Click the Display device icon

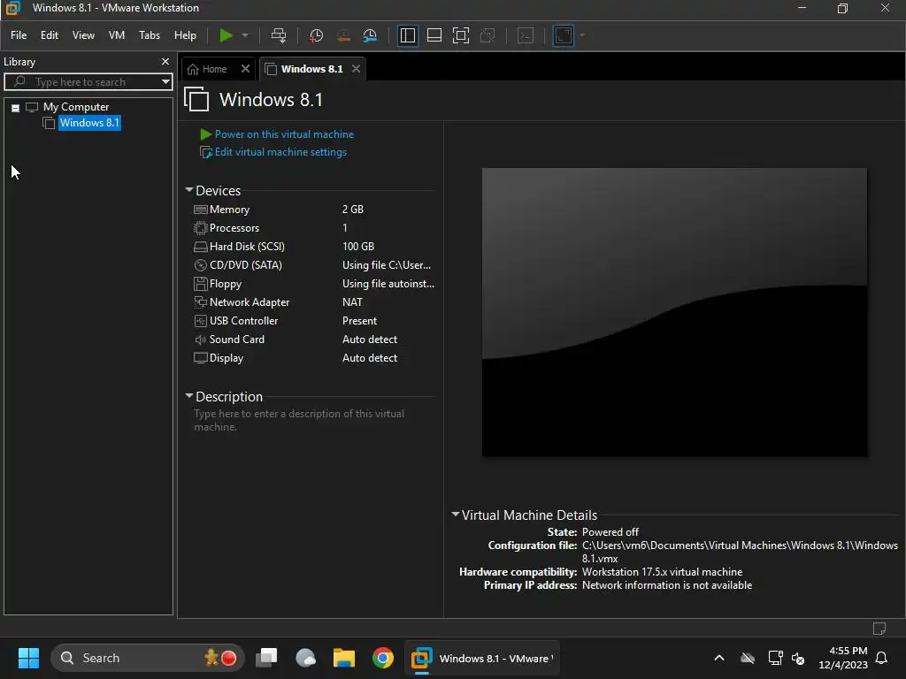click(x=201, y=358)
